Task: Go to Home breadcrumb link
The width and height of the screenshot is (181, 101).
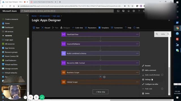Action: coord(34,16)
